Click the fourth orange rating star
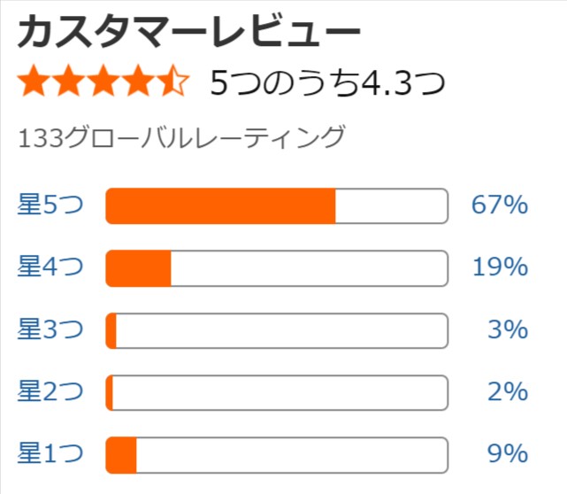Screen dimensions: 567x494 (x=138, y=81)
